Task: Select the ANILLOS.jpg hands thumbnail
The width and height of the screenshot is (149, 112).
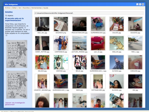Action: point(117,43)
